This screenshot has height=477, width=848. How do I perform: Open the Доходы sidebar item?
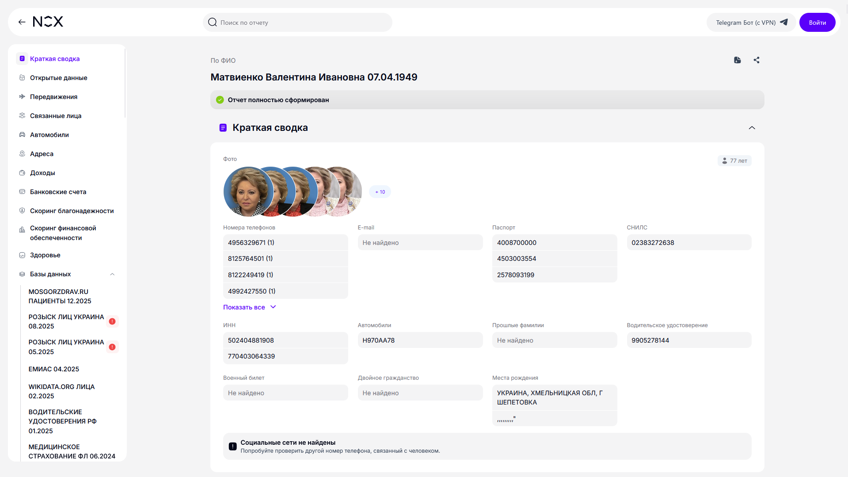pos(42,173)
